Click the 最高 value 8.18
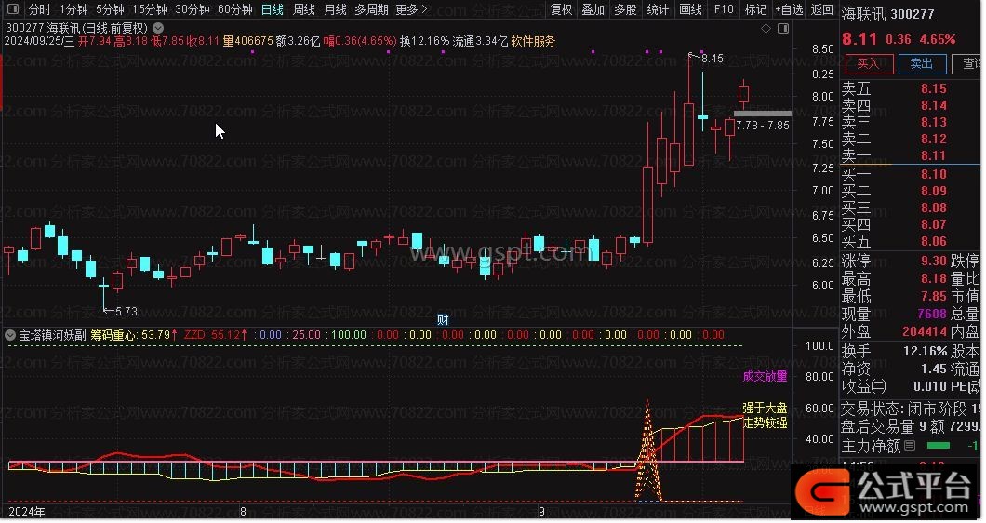The image size is (986, 523). pyautogui.click(x=933, y=278)
